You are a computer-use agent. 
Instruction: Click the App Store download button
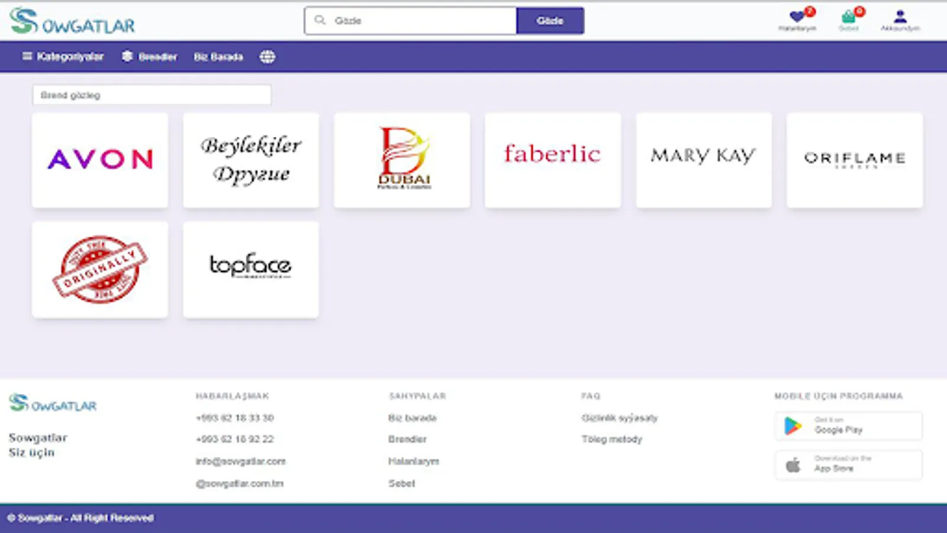(x=848, y=465)
